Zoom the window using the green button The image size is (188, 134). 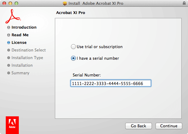tap(16, 3)
